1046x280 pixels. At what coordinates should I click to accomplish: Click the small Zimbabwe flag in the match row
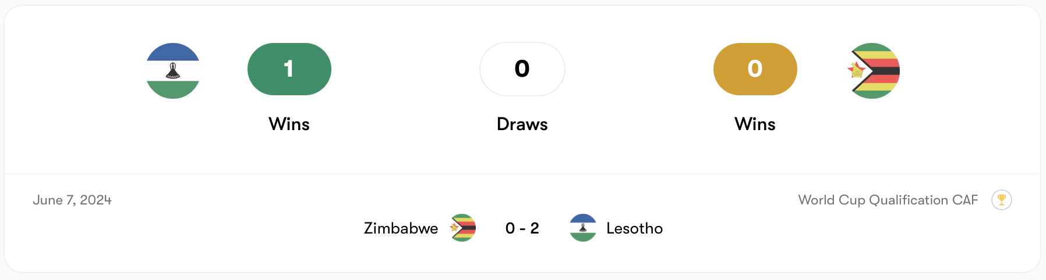coord(463,228)
